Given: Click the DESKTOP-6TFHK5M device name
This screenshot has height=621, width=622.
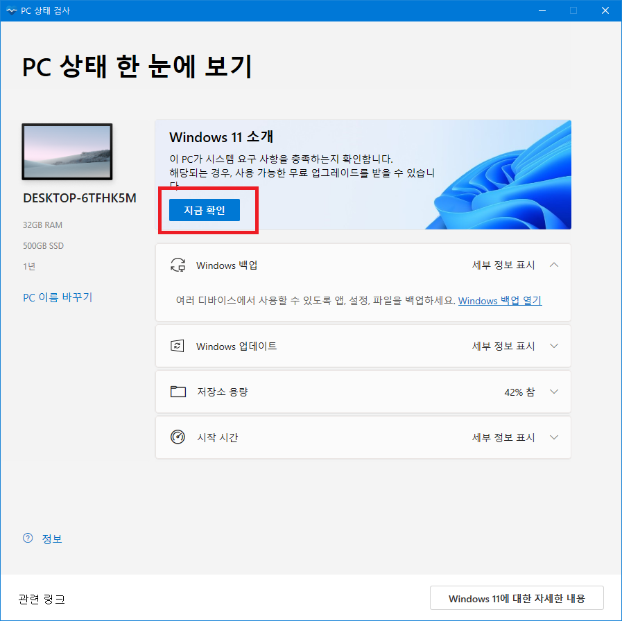Looking at the screenshot, I should (79, 198).
